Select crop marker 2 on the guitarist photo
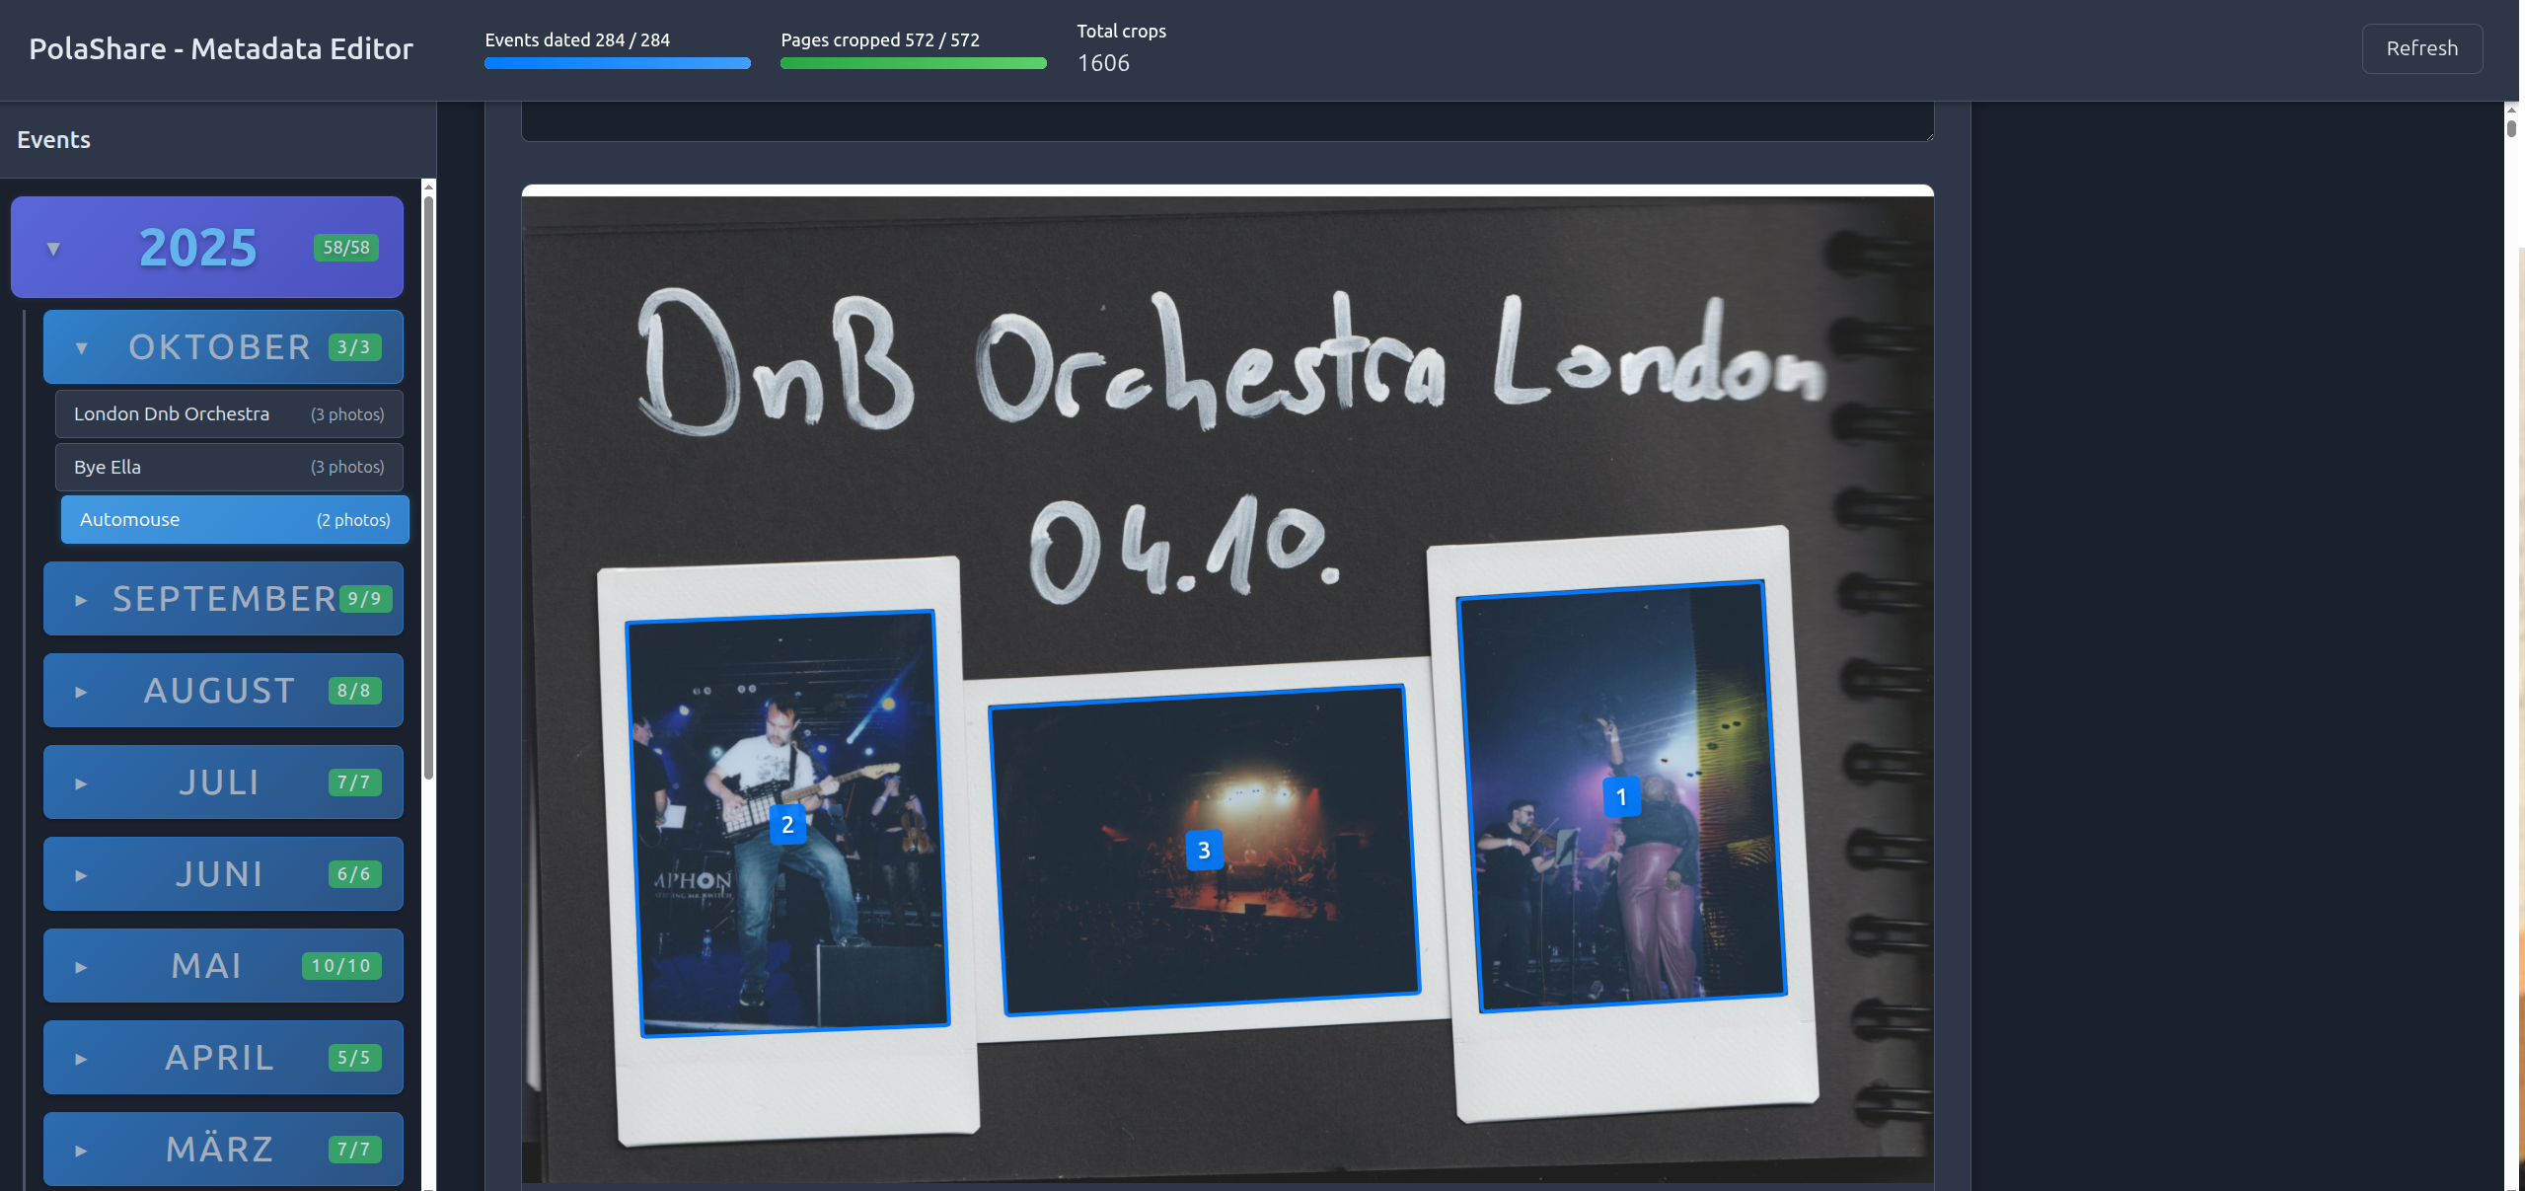This screenshot has width=2525, height=1191. click(786, 824)
